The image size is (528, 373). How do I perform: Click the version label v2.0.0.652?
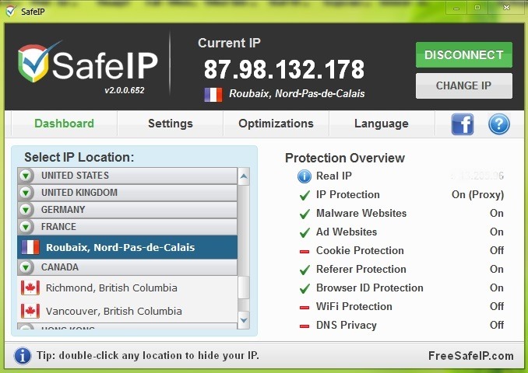pos(125,90)
